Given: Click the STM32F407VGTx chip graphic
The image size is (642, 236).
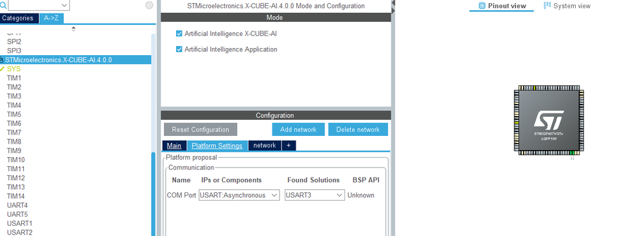Looking at the screenshot, I should pos(549,121).
